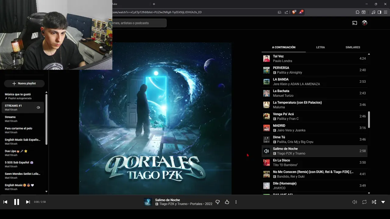This screenshot has width=390, height=219.
Task: Skip to previous track
Action: (5, 202)
